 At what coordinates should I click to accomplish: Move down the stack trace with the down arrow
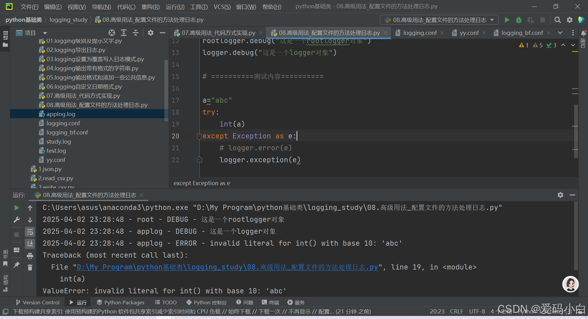[x=30, y=220]
